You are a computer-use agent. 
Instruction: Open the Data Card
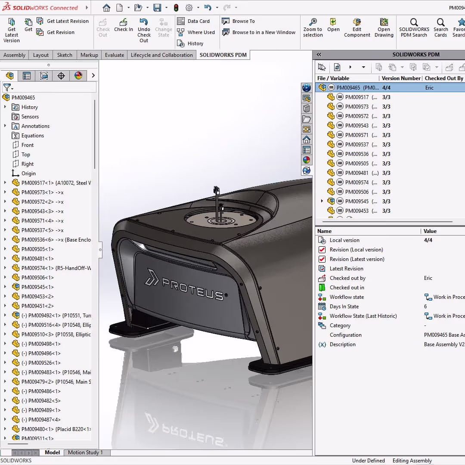(x=193, y=21)
